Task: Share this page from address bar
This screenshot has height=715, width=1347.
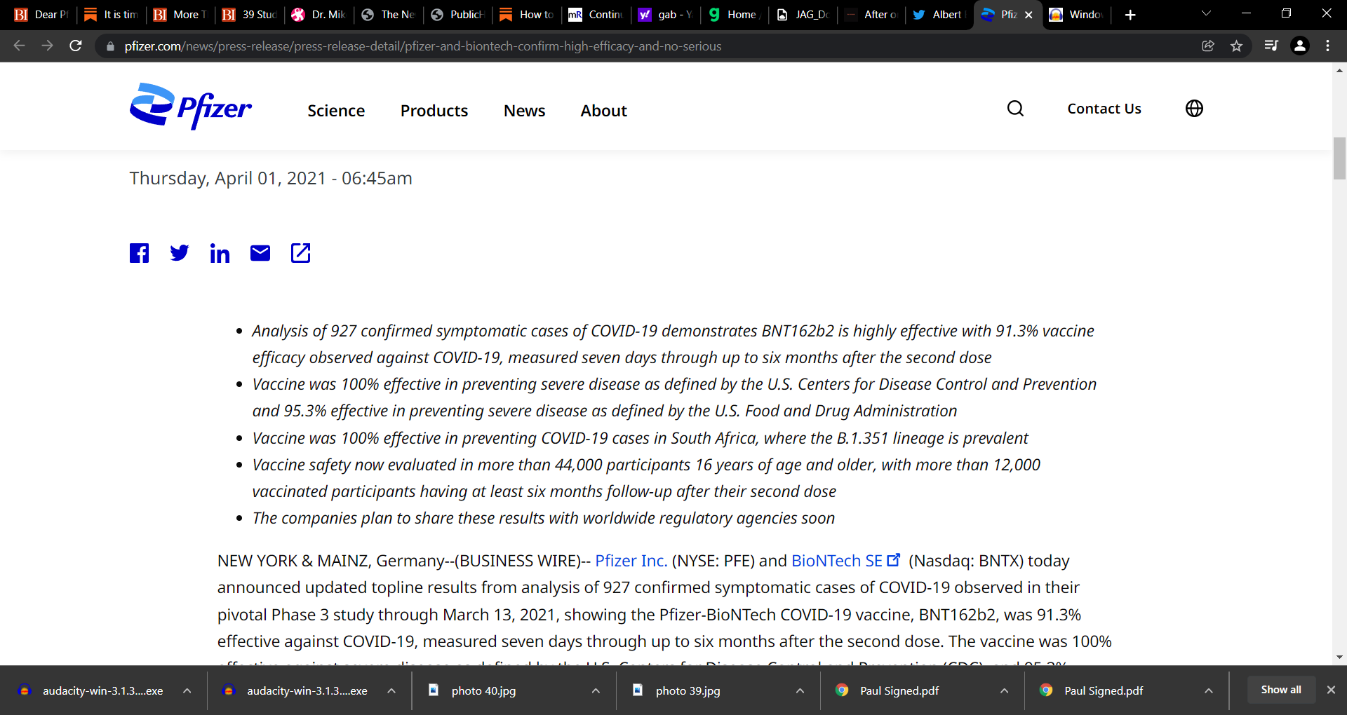Action: tap(1208, 46)
